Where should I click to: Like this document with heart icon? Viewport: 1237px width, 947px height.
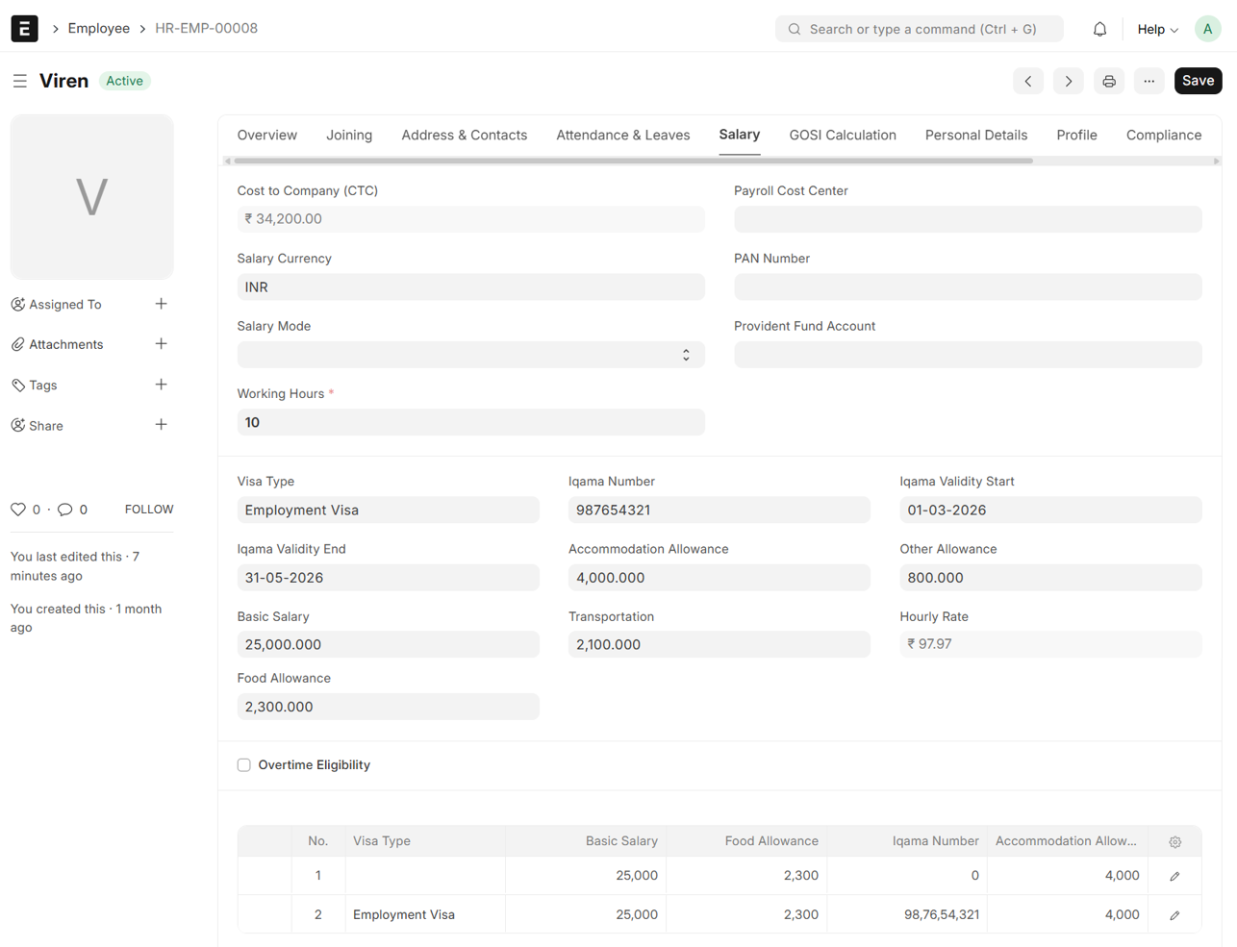(18, 510)
